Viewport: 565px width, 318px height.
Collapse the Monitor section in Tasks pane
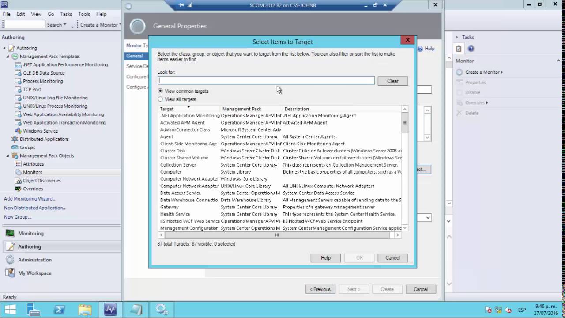(558, 61)
